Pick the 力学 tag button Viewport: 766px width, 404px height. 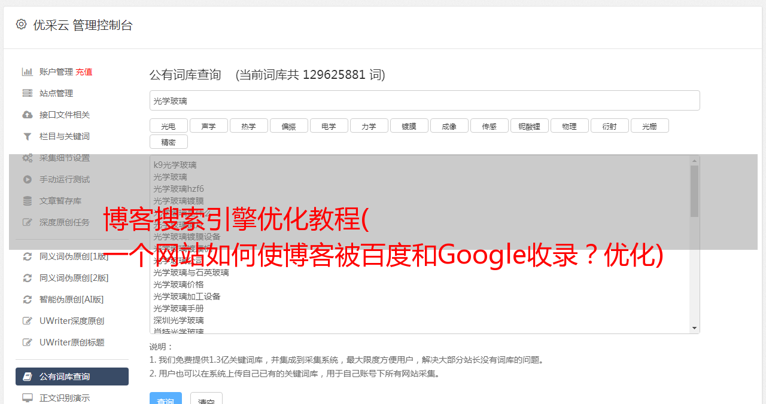pyautogui.click(x=369, y=126)
